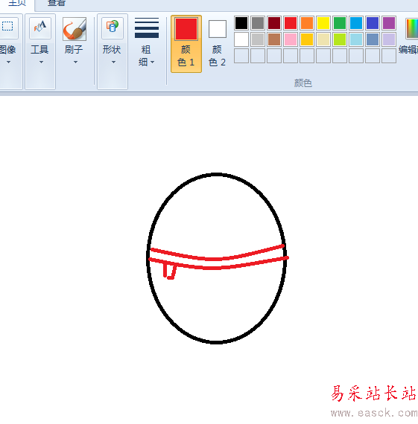Pick the turquoise blue color swatch
This screenshot has width=418, height=424.
(x=356, y=23)
